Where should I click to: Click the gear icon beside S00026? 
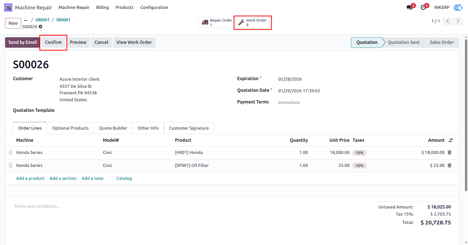click(41, 27)
